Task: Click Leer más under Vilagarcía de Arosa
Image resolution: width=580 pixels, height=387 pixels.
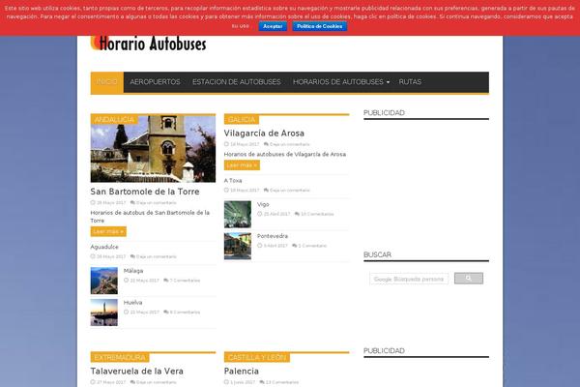Action: click(x=242, y=165)
